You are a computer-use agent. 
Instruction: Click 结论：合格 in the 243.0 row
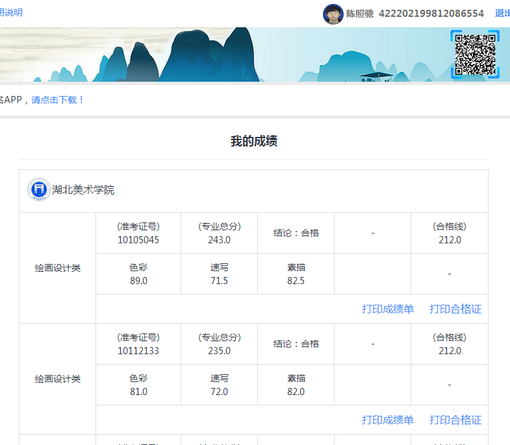(x=296, y=234)
